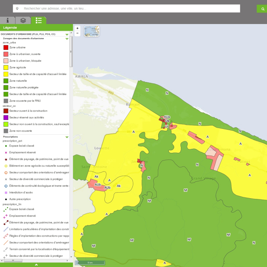267x267 pixels.
Task: Click Zone à urbaniser, bloquée swatch
Action: point(6,61)
